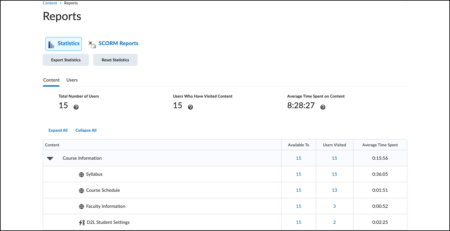Open Users Visited count for Syllabus

pyautogui.click(x=334, y=174)
